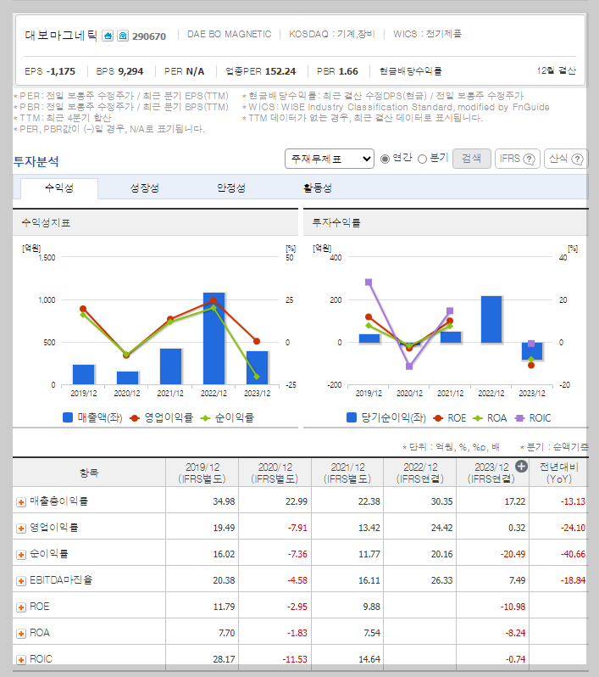The image size is (599, 677).
Task: Expand the EBITDA마진율 row
Action: pyautogui.click(x=20, y=581)
